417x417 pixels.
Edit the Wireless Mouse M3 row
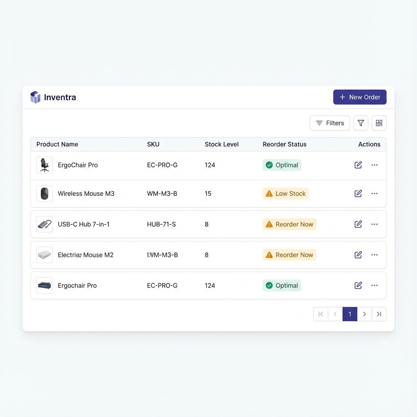coord(358,193)
